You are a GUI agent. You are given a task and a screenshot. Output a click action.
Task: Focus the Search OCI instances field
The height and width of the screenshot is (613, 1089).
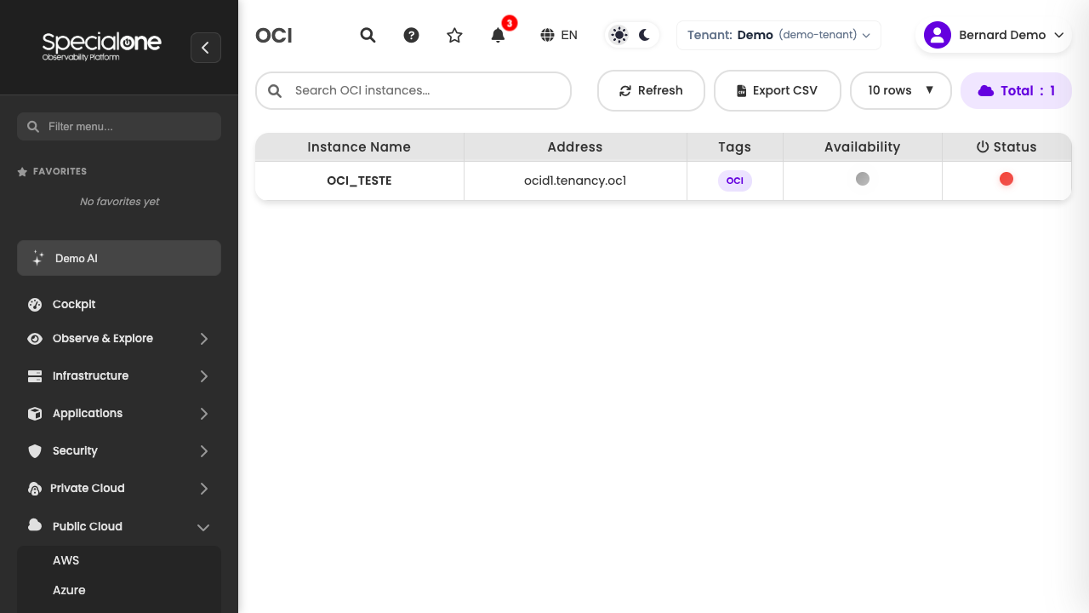point(413,90)
